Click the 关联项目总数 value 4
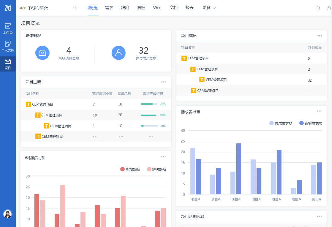332x227 pixels. click(69, 50)
